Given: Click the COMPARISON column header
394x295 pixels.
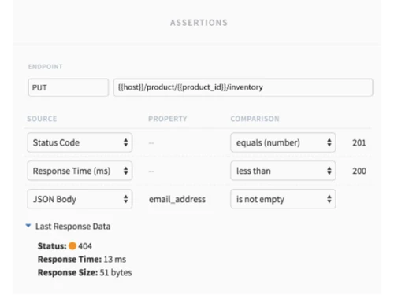Looking at the screenshot, I should [x=255, y=119].
